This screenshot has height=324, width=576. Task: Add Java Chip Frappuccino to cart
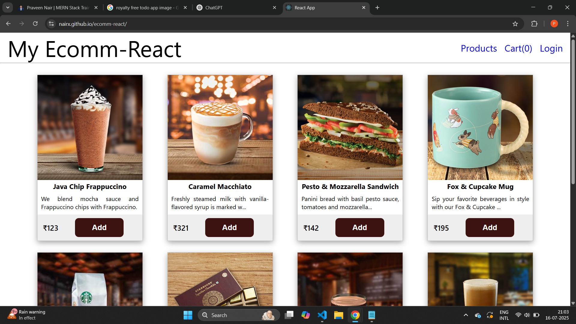[x=99, y=227]
